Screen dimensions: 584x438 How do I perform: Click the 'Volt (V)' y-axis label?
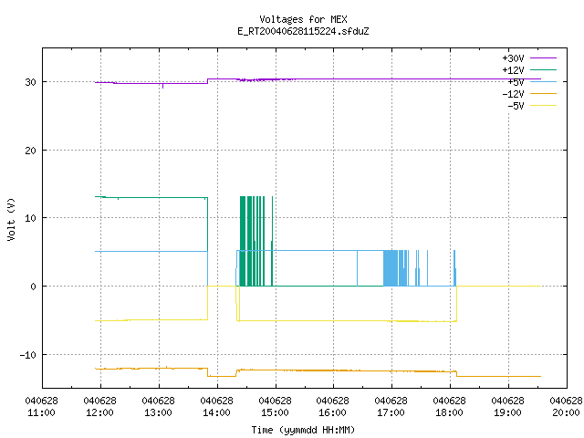coord(11,219)
